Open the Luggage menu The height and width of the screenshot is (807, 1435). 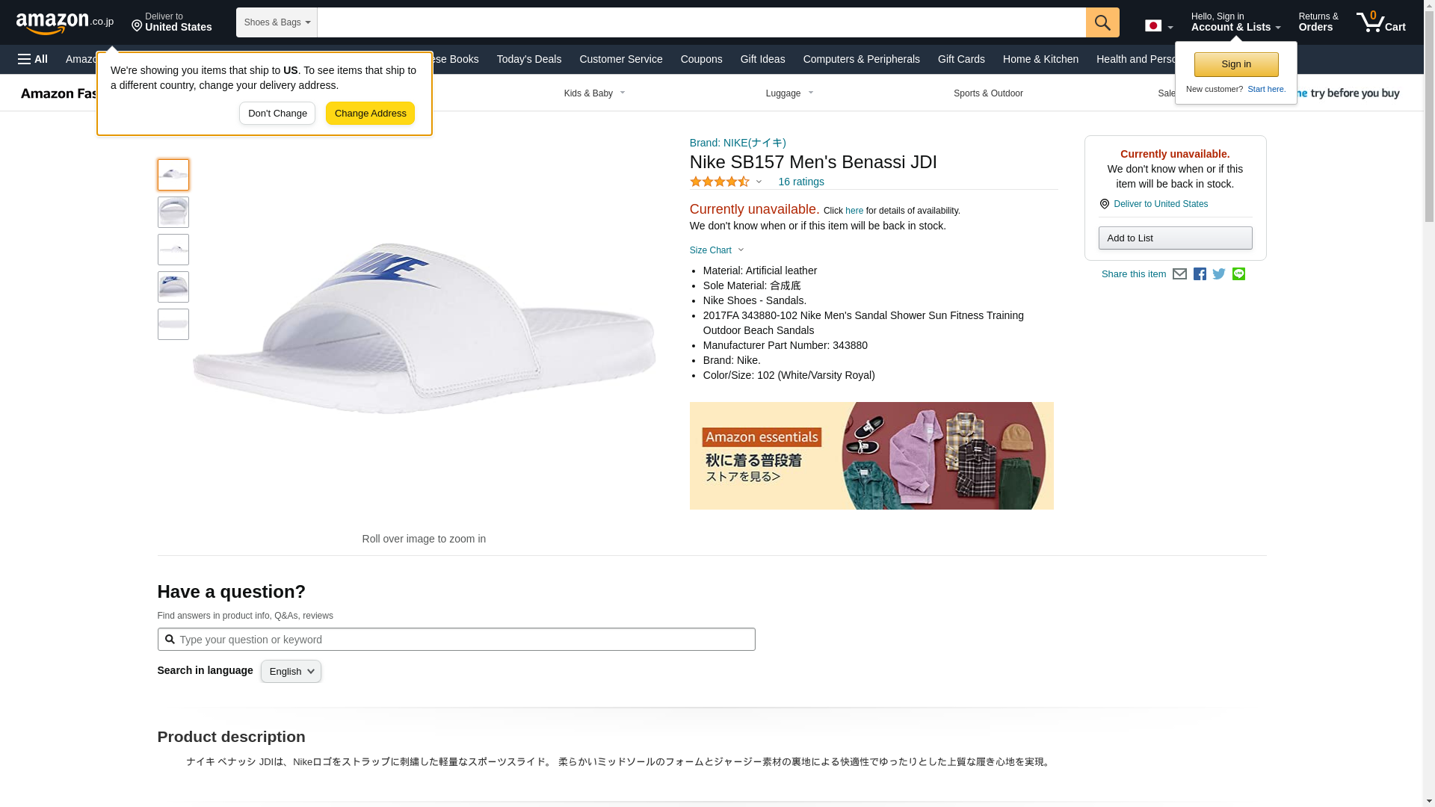tap(790, 93)
